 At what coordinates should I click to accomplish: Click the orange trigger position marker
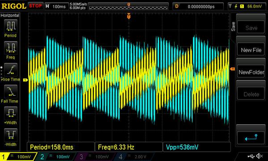point(129,16)
